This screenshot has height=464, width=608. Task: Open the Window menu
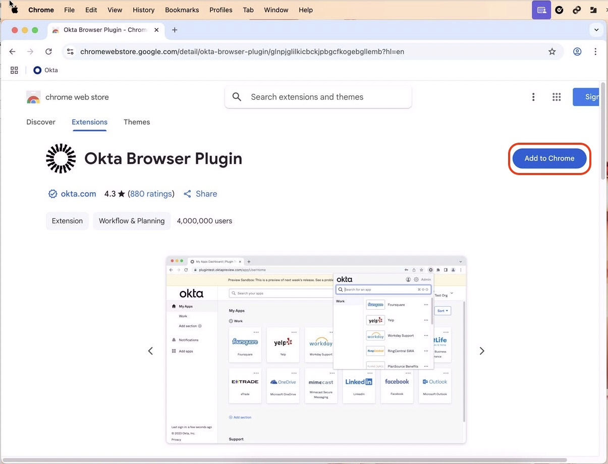(277, 10)
